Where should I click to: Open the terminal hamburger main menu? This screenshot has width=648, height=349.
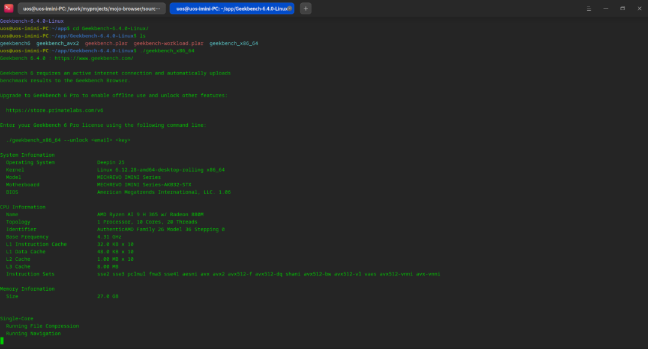coord(589,8)
